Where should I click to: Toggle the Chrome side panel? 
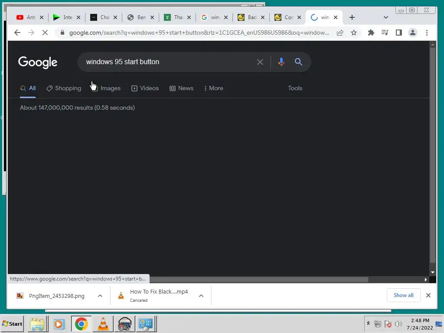click(x=399, y=33)
